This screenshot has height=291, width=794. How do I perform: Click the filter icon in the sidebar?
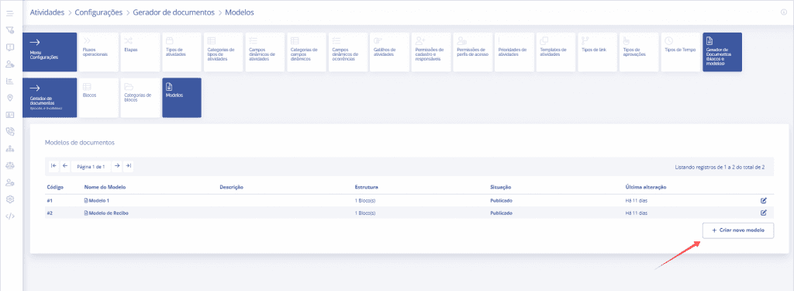coord(9,30)
